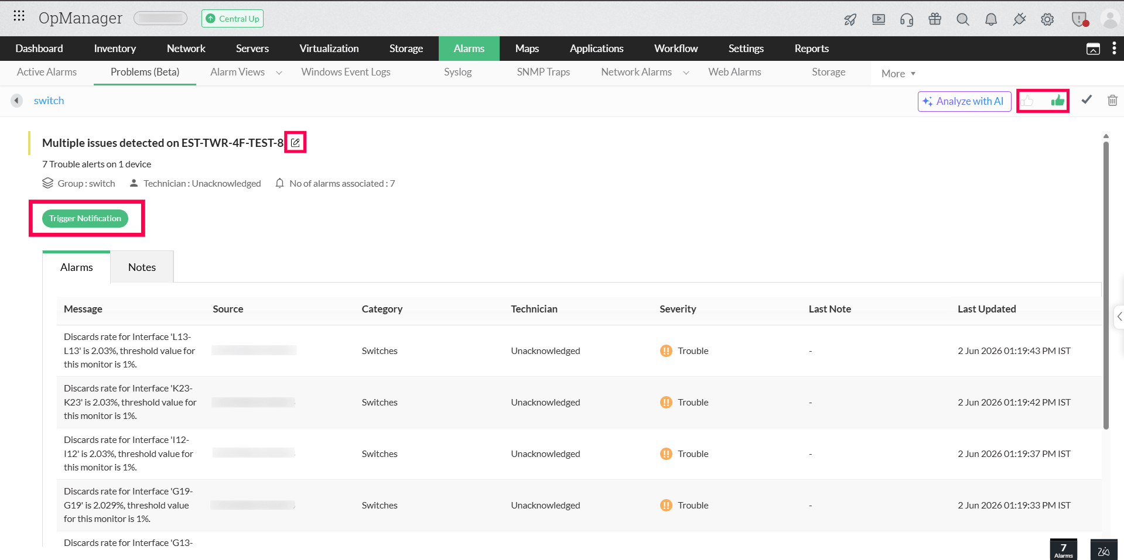Click the green thumbs-up feedback icon

[x=1057, y=101]
